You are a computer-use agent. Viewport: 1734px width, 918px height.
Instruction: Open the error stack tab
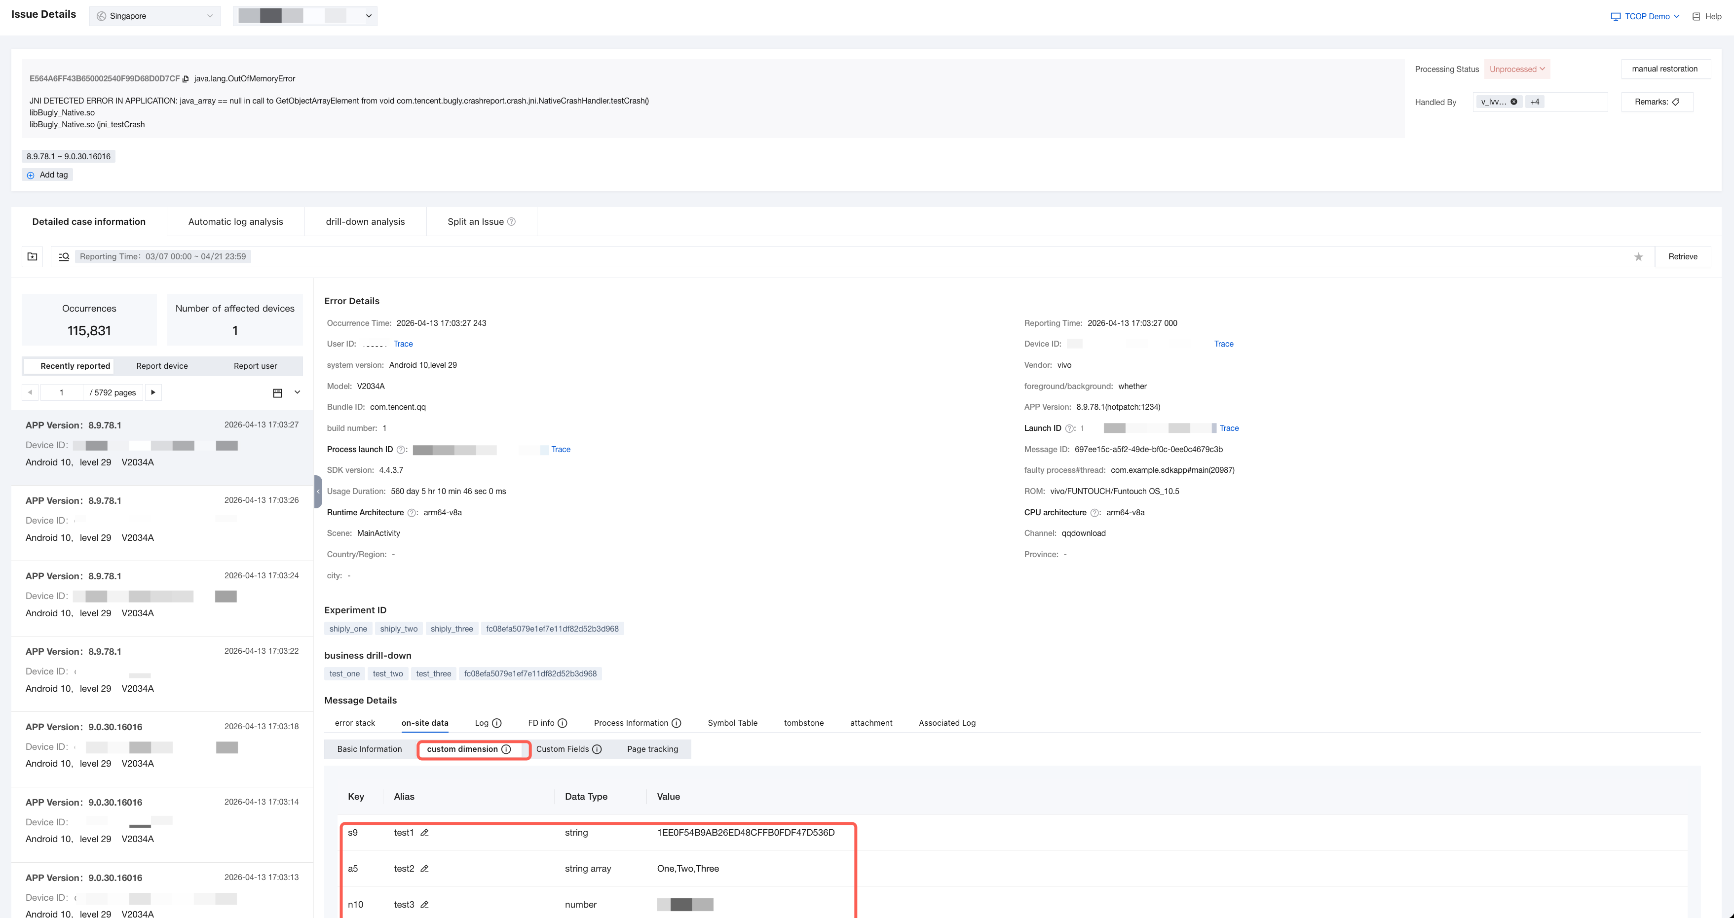tap(355, 723)
